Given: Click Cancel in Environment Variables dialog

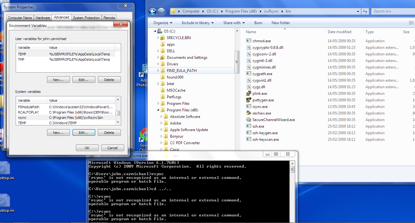Looking at the screenshot, I should (112, 148).
